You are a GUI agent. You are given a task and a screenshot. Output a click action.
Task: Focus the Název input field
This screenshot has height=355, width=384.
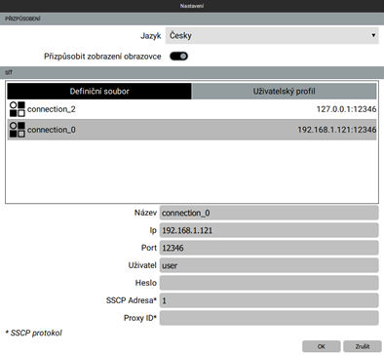click(269, 213)
